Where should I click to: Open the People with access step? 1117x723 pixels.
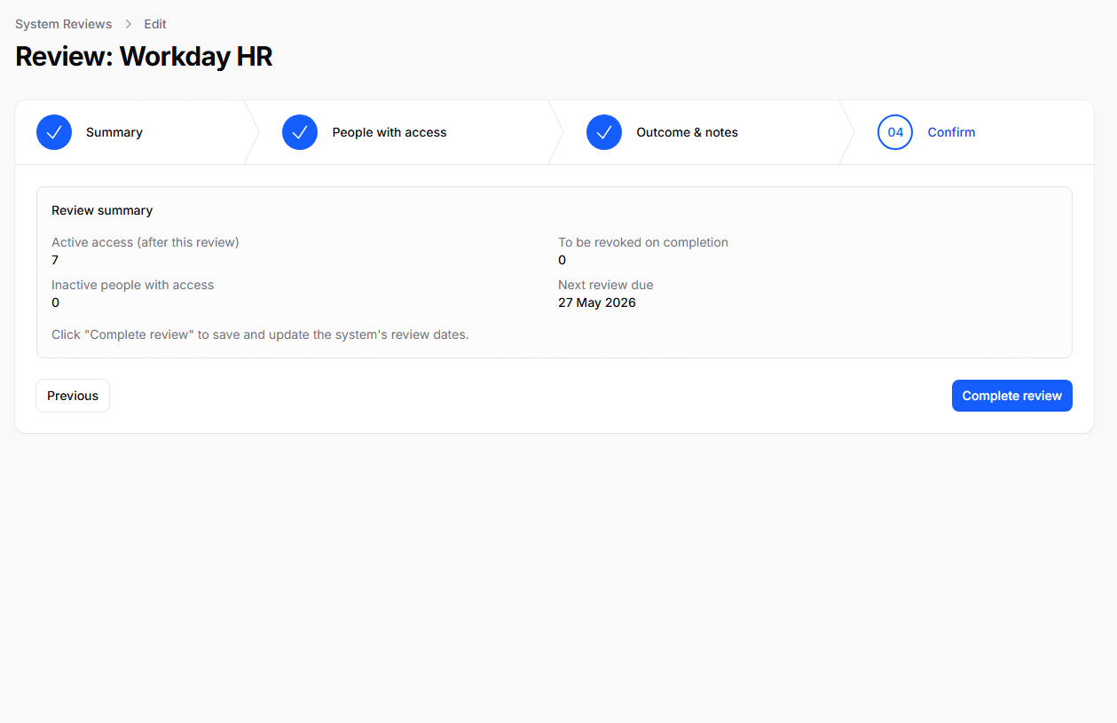pos(389,132)
